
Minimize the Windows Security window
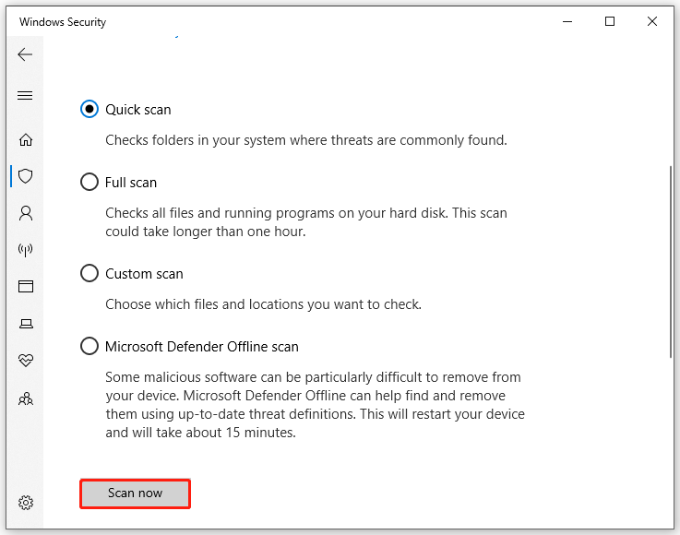(x=567, y=21)
